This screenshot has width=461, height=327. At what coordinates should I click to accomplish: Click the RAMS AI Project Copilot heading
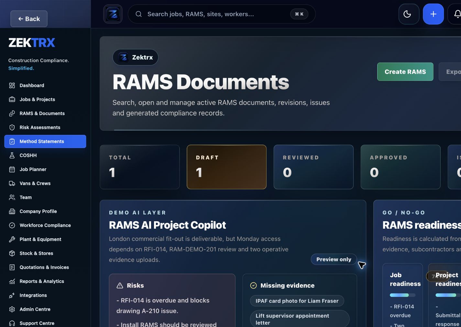pyautogui.click(x=167, y=225)
